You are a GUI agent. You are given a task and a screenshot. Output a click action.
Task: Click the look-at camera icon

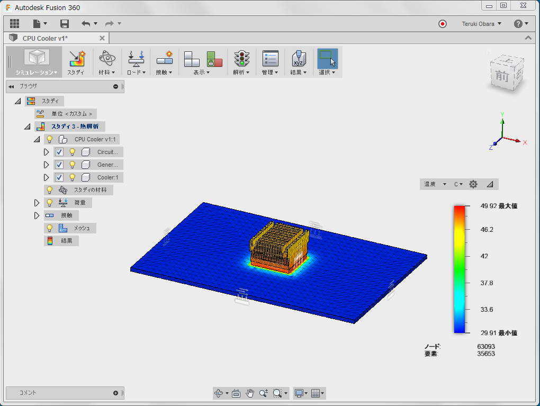[x=236, y=393]
